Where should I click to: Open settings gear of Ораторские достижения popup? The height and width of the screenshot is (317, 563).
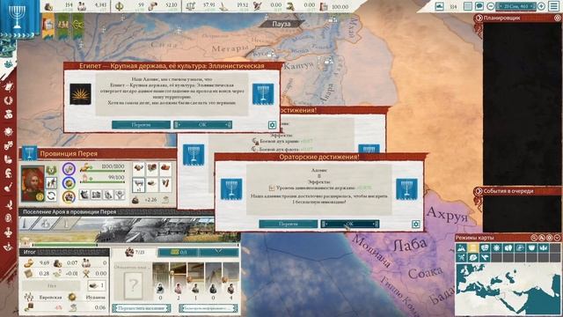tap(415, 225)
